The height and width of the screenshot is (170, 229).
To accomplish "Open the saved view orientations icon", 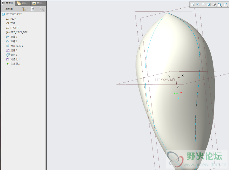I will coord(225,5).
